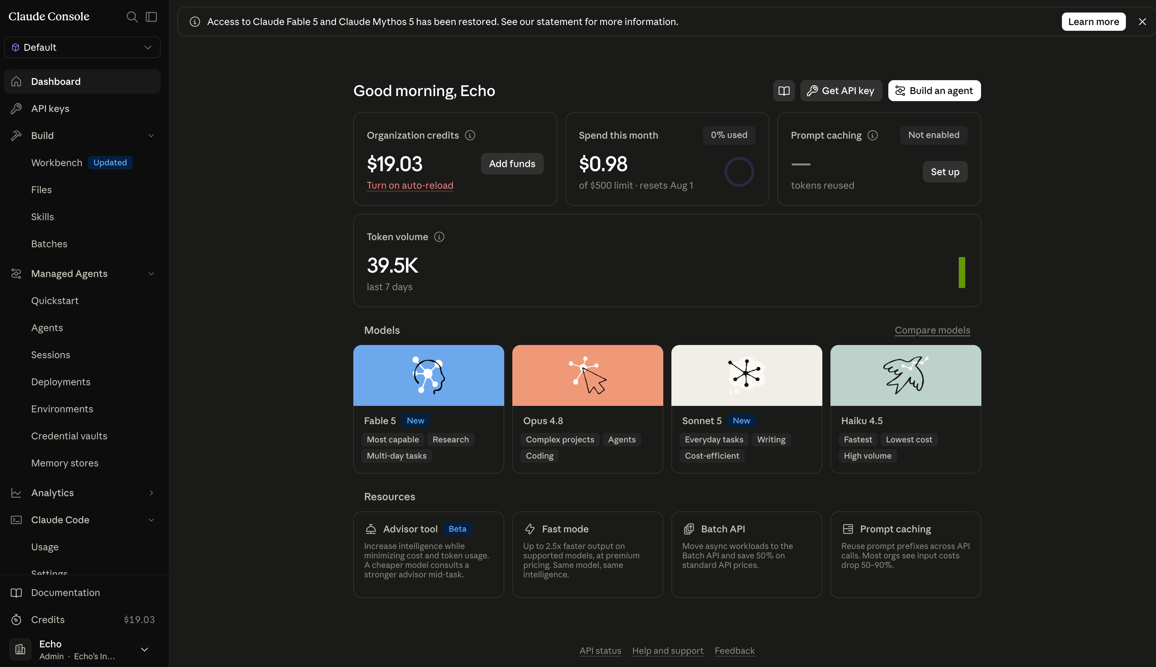Click the Token volume info icon
Screen dimensions: 1156x667
tap(439, 237)
